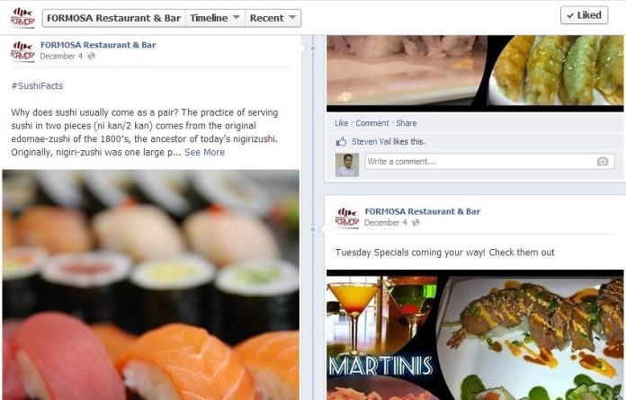Click the globe privacy icon on SushiFacts post

[92, 57]
